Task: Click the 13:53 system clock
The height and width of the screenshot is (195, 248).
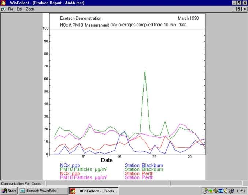Action: pyautogui.click(x=241, y=191)
